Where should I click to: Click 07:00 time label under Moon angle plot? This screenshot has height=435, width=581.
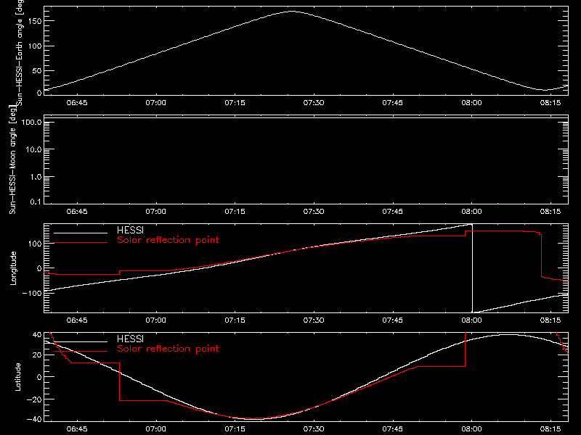coord(156,212)
